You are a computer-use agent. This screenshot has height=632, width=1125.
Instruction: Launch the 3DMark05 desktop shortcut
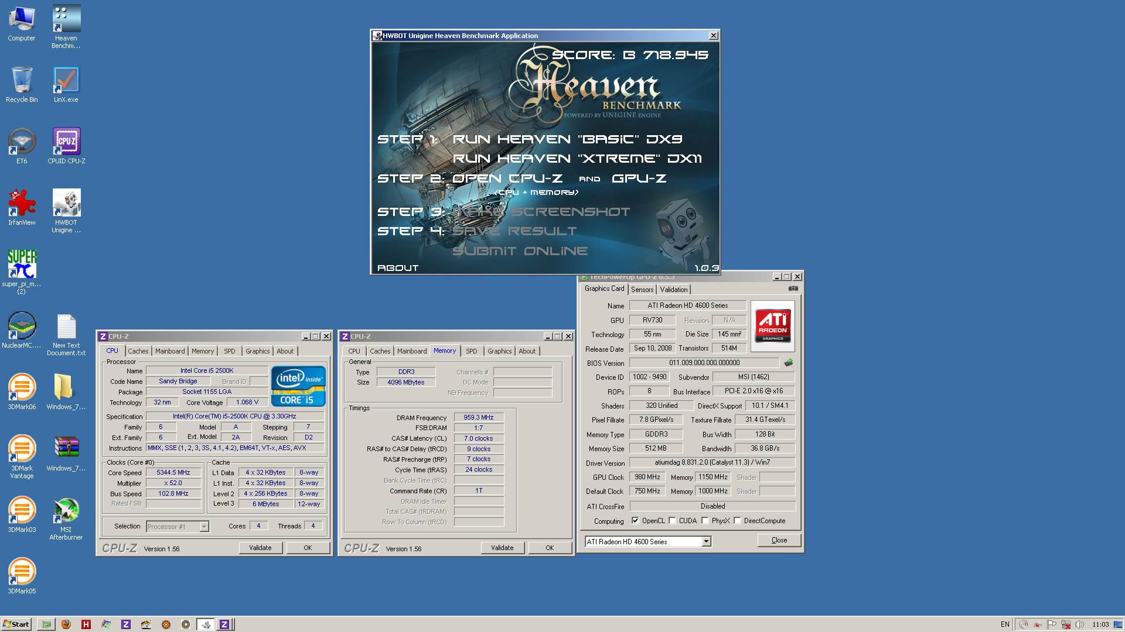[x=22, y=576]
